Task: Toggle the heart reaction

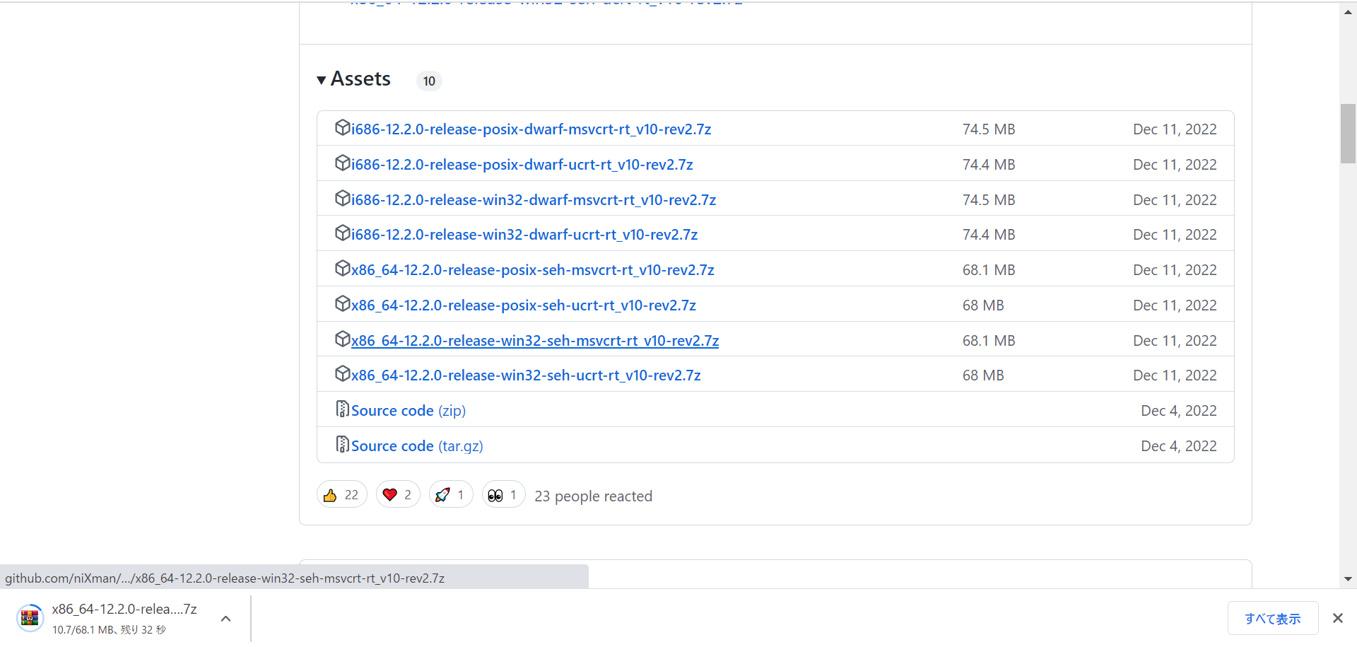Action: click(x=398, y=495)
